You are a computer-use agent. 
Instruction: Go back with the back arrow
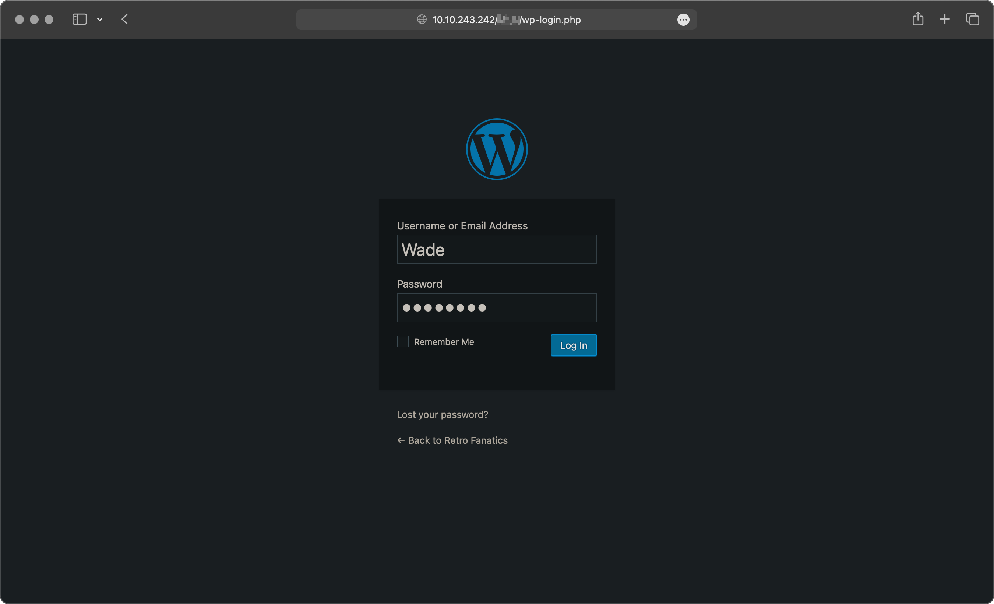click(125, 20)
